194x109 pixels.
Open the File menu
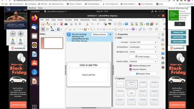(x=42, y=20)
